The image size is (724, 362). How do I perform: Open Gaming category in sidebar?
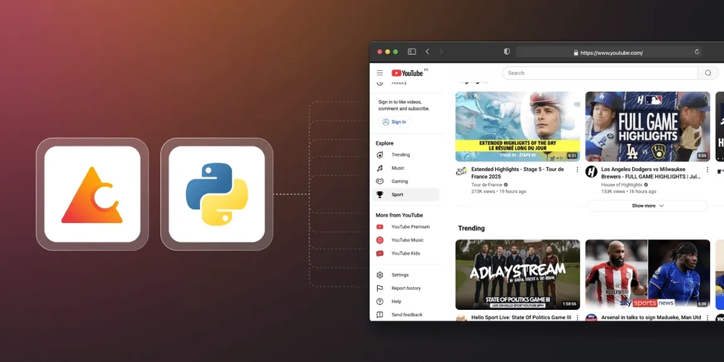pyautogui.click(x=400, y=182)
